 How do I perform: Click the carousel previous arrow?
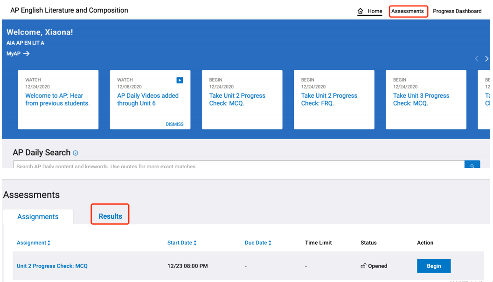coord(476,59)
